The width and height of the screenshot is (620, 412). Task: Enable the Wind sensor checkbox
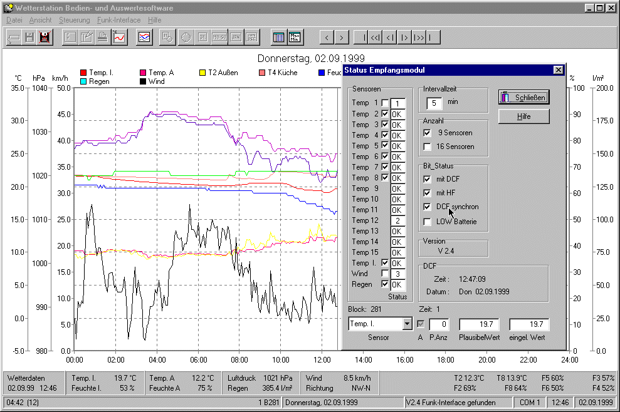click(385, 274)
